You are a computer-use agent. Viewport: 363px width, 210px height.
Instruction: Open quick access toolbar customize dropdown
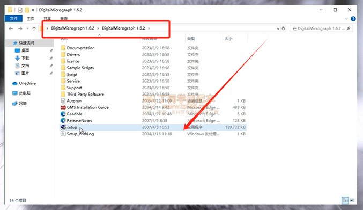point(33,10)
